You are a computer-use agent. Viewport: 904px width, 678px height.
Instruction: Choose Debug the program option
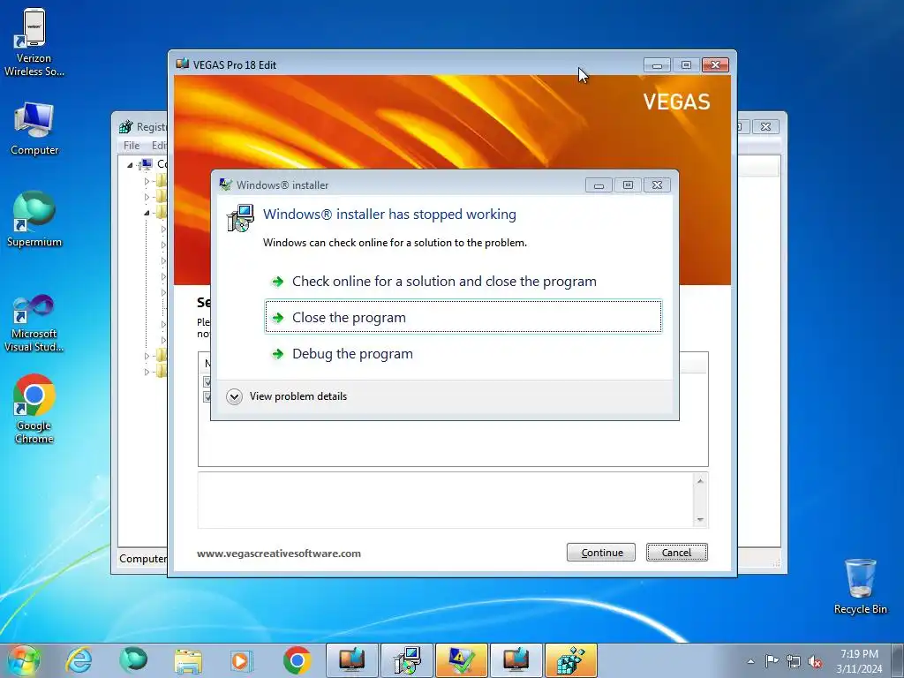click(463, 353)
